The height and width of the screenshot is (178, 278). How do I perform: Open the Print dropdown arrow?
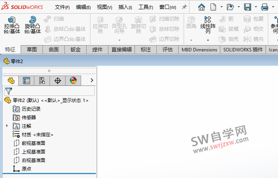(273, 7)
